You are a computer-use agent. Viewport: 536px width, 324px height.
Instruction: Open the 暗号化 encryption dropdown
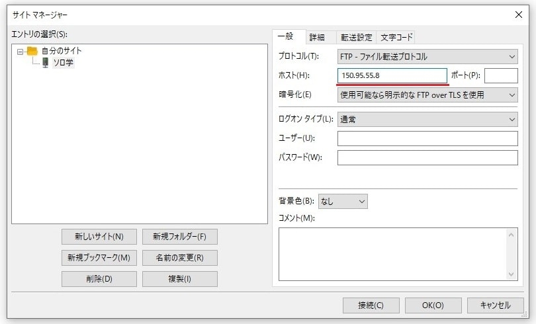point(427,95)
